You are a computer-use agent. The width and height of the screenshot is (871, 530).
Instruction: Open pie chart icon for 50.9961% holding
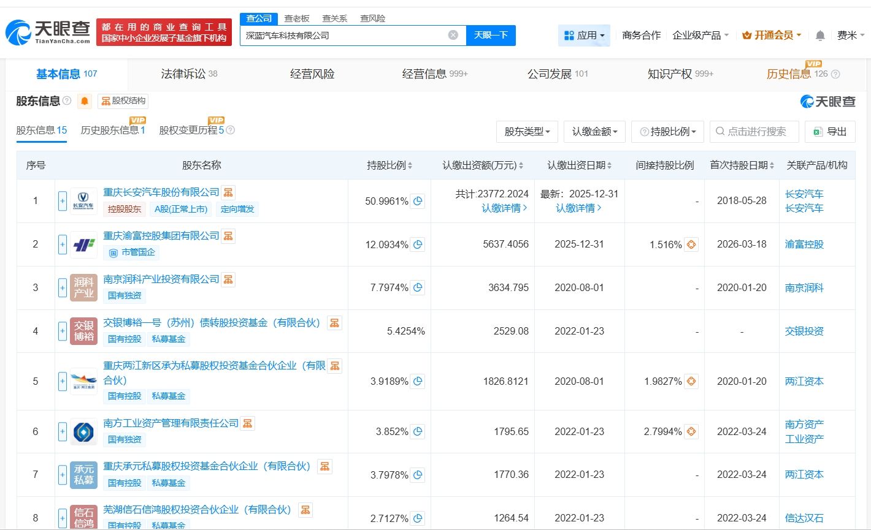pos(418,201)
